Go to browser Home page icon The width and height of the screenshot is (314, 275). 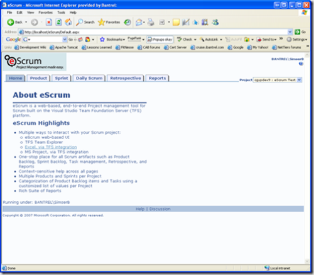[x=68, y=22]
